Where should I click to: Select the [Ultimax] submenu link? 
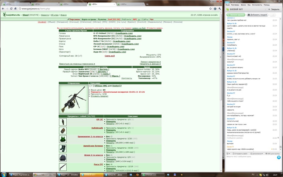pos(97,22)
